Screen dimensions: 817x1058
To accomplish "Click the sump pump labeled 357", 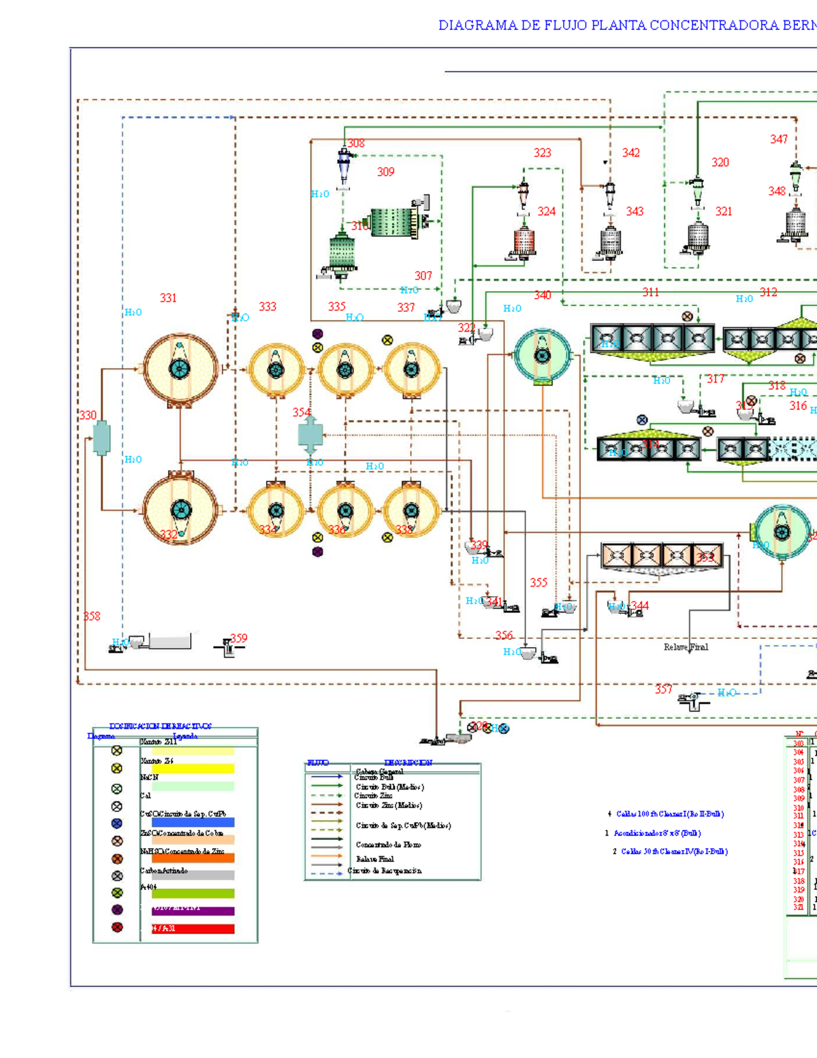I will point(694,700).
